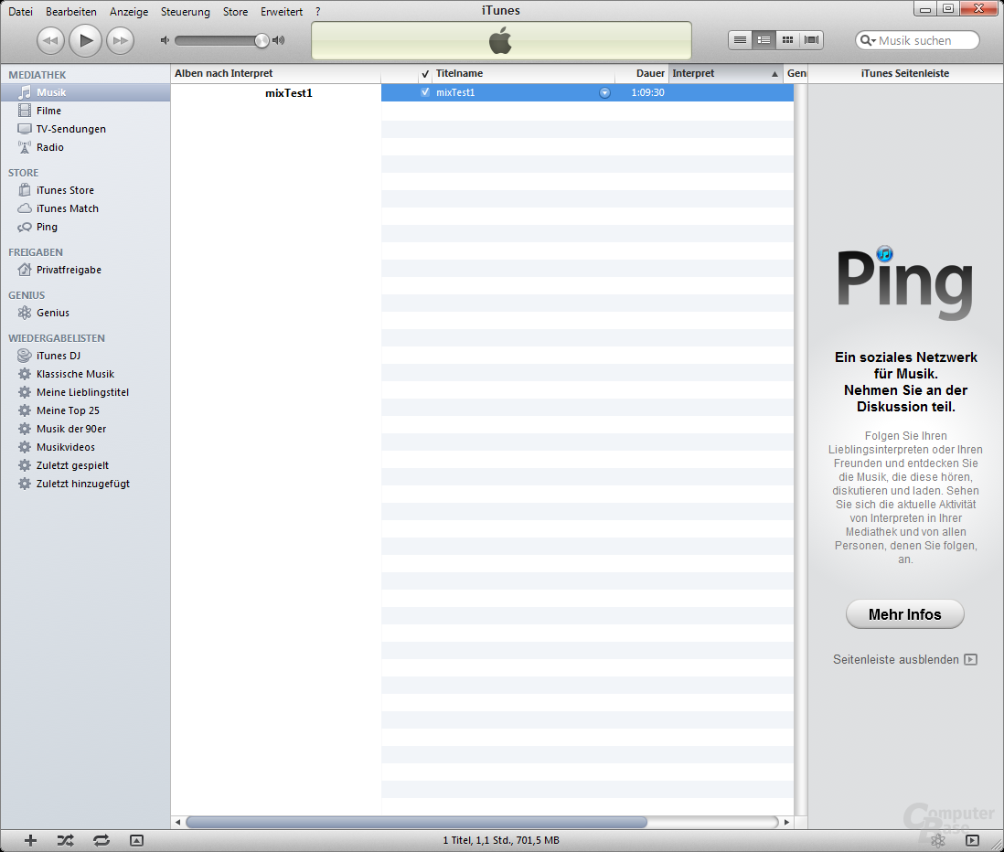Select TV-Sendungen in the sidebar
The image size is (1004, 852).
pos(85,129)
